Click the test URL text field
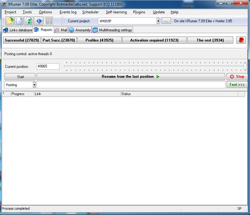250x215 pixels. pyautogui.click(x=131, y=85)
